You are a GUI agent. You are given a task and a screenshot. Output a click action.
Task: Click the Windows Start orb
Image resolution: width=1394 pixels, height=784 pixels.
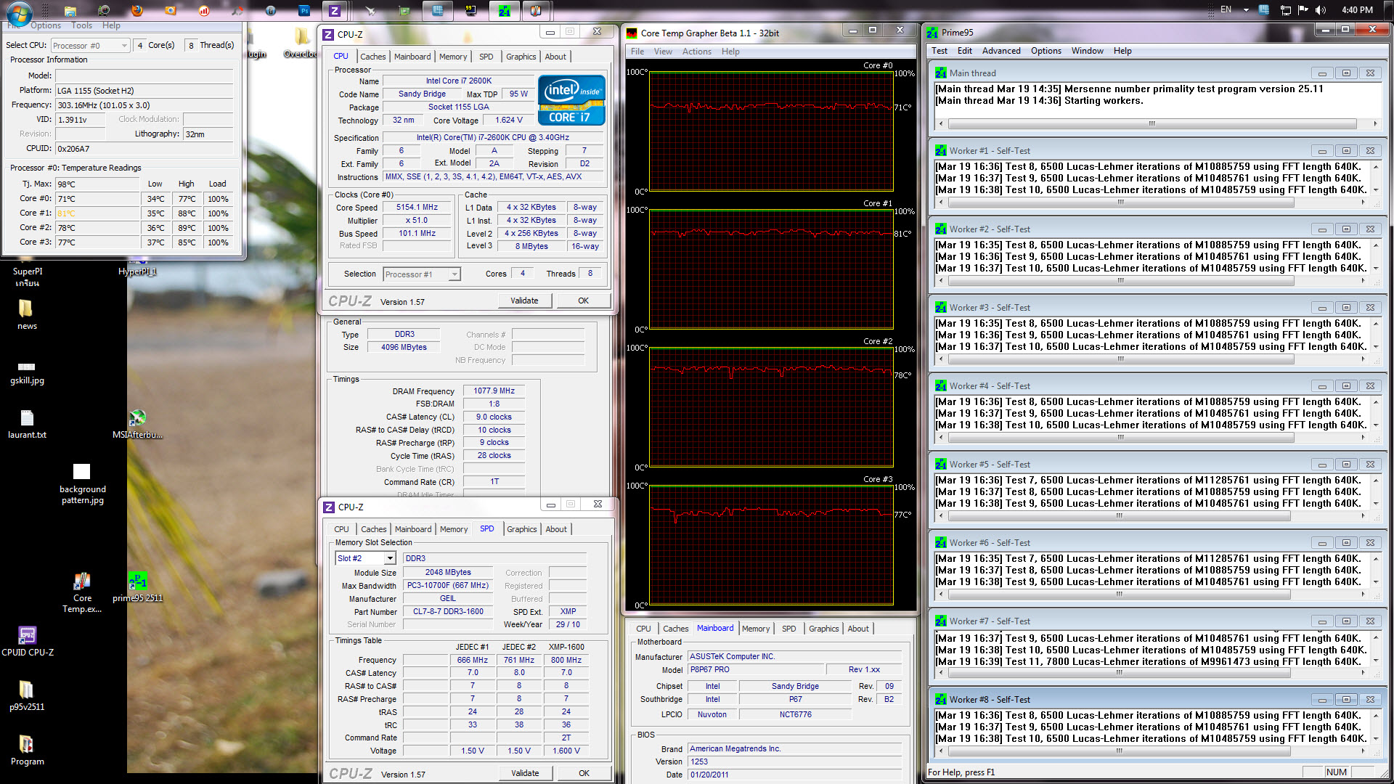pos(18,12)
